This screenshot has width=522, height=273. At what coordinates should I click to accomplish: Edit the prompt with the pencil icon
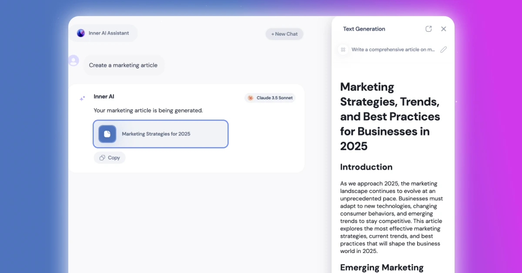point(443,50)
